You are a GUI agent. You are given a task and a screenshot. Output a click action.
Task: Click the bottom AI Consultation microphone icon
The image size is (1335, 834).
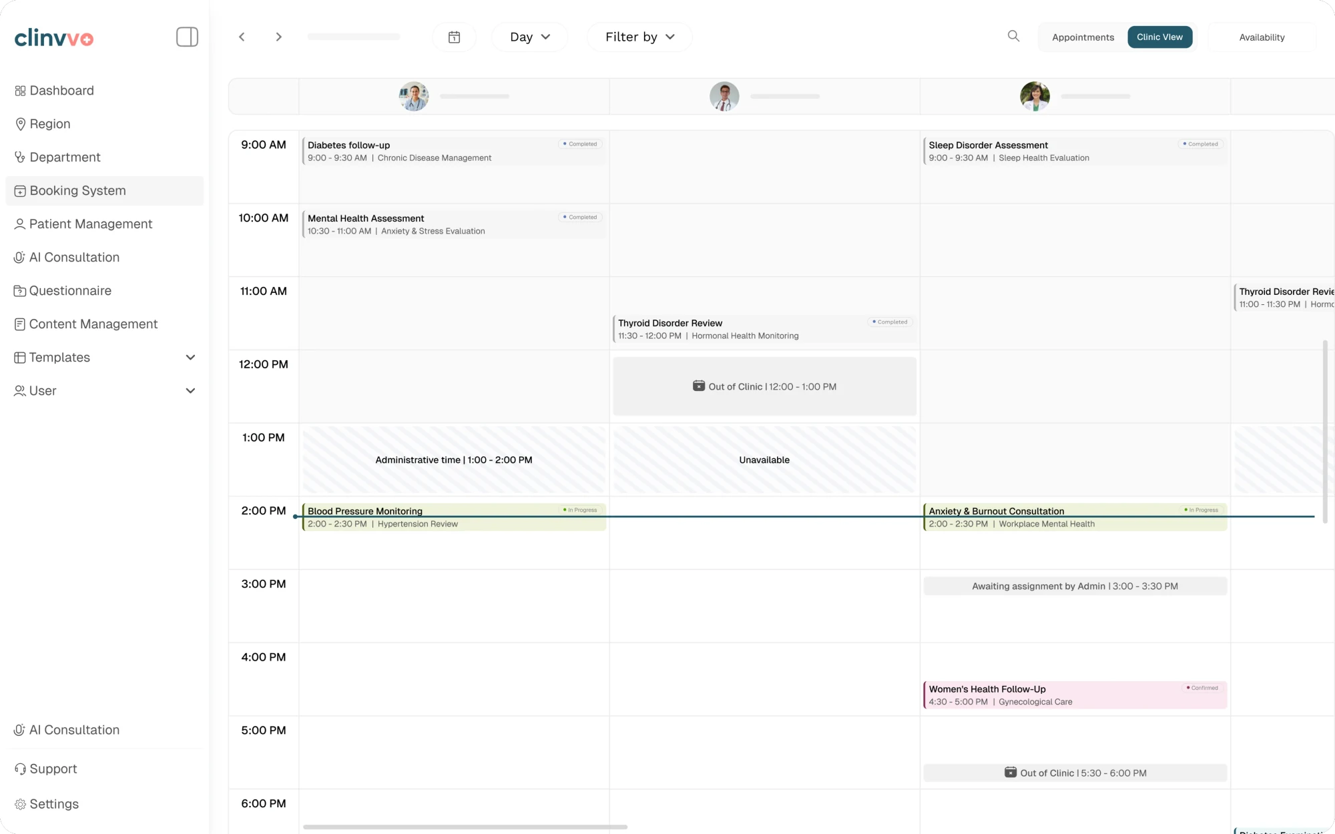pos(20,730)
